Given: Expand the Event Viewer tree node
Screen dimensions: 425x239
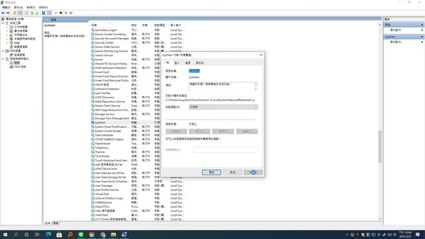Looking at the screenshot, I should [x=7, y=31].
